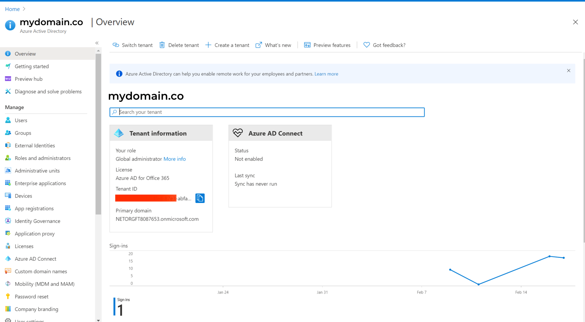
Task: Click the Devices monitor icon
Action: (x=8, y=196)
